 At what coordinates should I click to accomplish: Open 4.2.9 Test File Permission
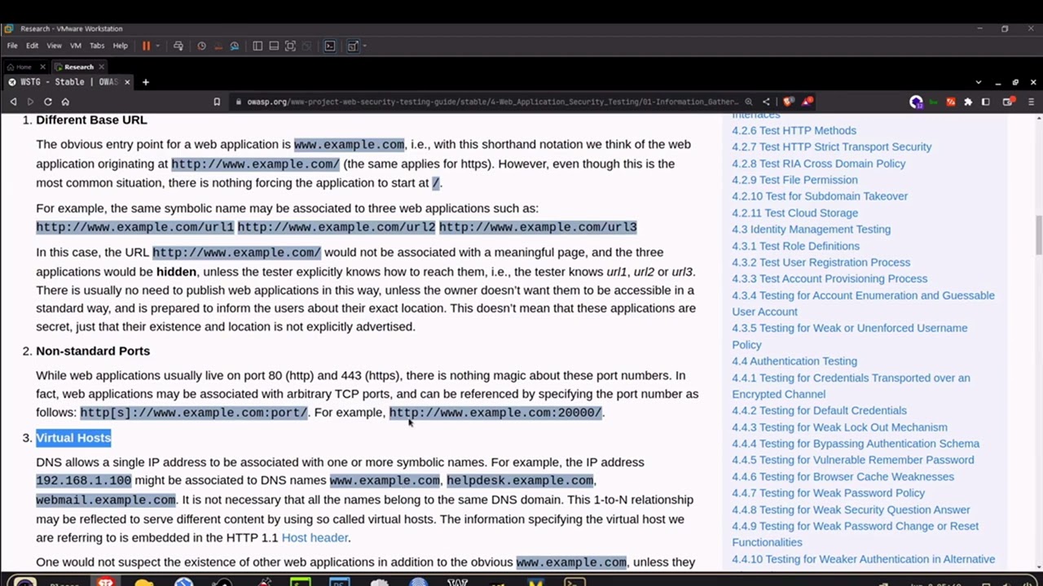click(x=794, y=180)
